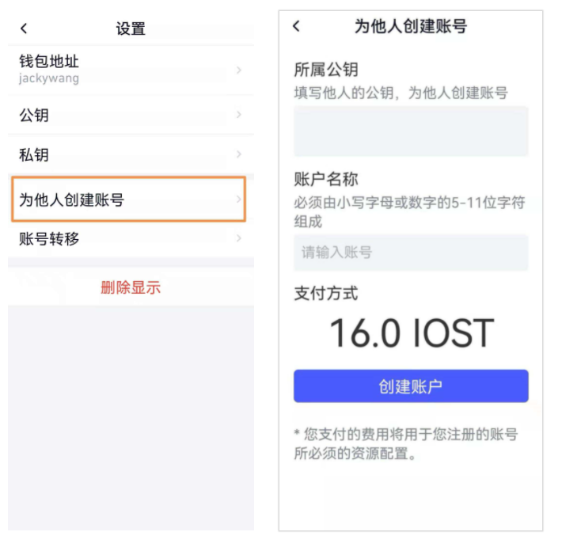Click the chevron beside 公钥
Image resolution: width=562 pixels, height=551 pixels.
(239, 115)
